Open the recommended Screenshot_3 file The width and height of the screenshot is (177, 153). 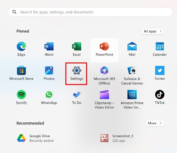[x=117, y=138]
